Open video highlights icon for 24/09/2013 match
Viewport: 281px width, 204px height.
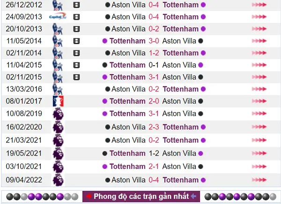coord(76,17)
